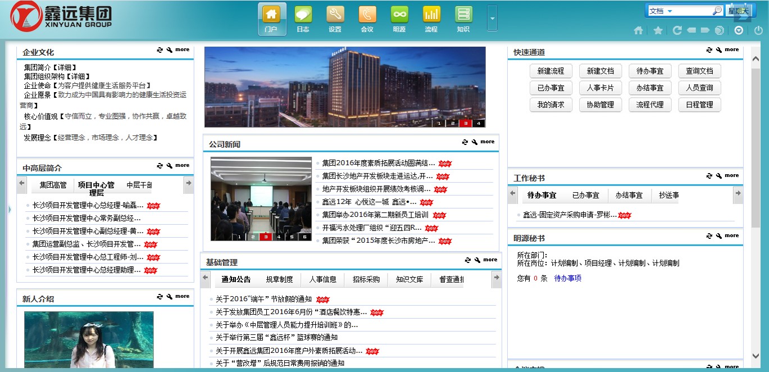Click the favorites star icon
This screenshot has height=372, width=769.
click(x=658, y=30)
